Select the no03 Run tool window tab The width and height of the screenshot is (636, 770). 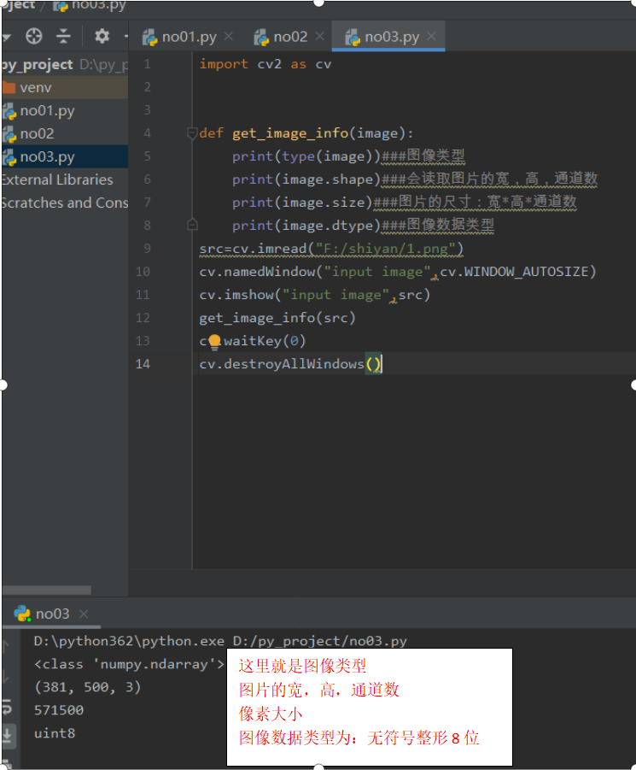(x=52, y=614)
